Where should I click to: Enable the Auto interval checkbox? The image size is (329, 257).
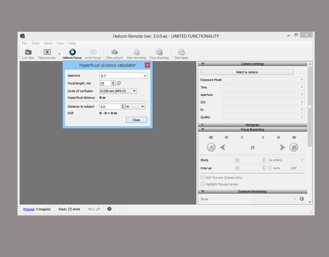pyautogui.click(x=270, y=168)
